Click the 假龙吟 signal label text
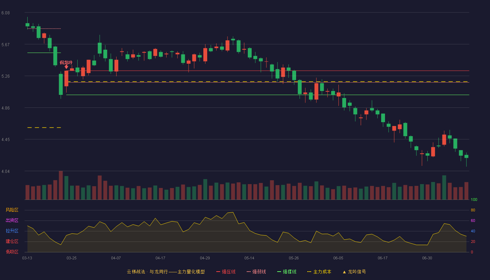The image size is (490, 280). coord(66,62)
